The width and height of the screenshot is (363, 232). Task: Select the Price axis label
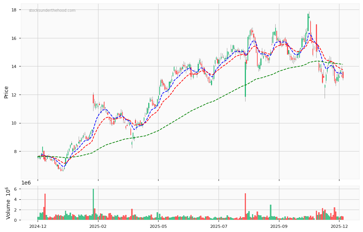click(x=6, y=92)
